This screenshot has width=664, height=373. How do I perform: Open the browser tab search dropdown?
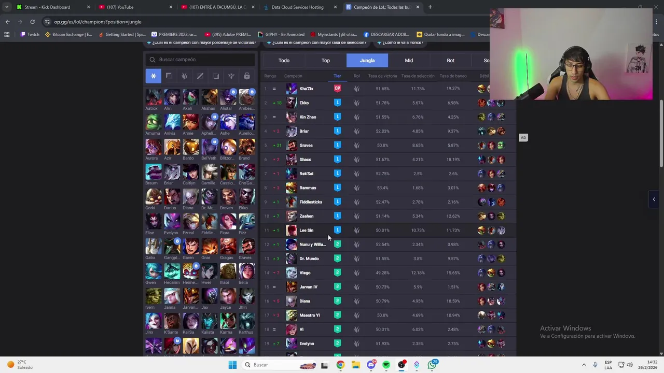click(x=6, y=7)
